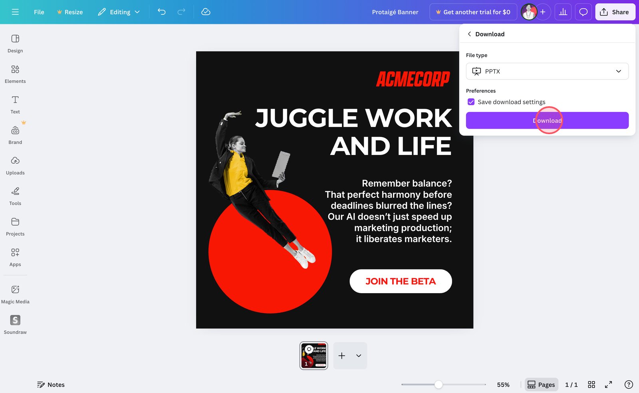Open the user profile avatar
639x393 pixels.
click(529, 12)
